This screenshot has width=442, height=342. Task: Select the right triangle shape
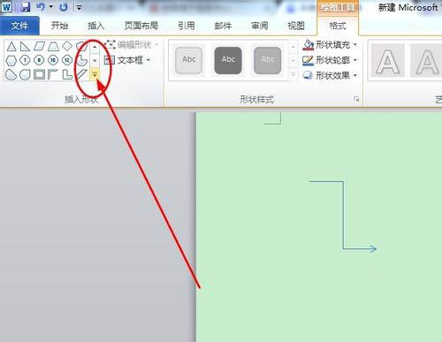coord(25,46)
